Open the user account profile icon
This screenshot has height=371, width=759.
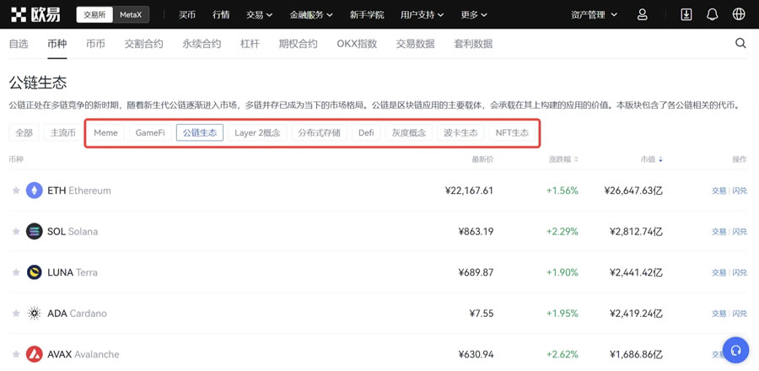(x=642, y=14)
